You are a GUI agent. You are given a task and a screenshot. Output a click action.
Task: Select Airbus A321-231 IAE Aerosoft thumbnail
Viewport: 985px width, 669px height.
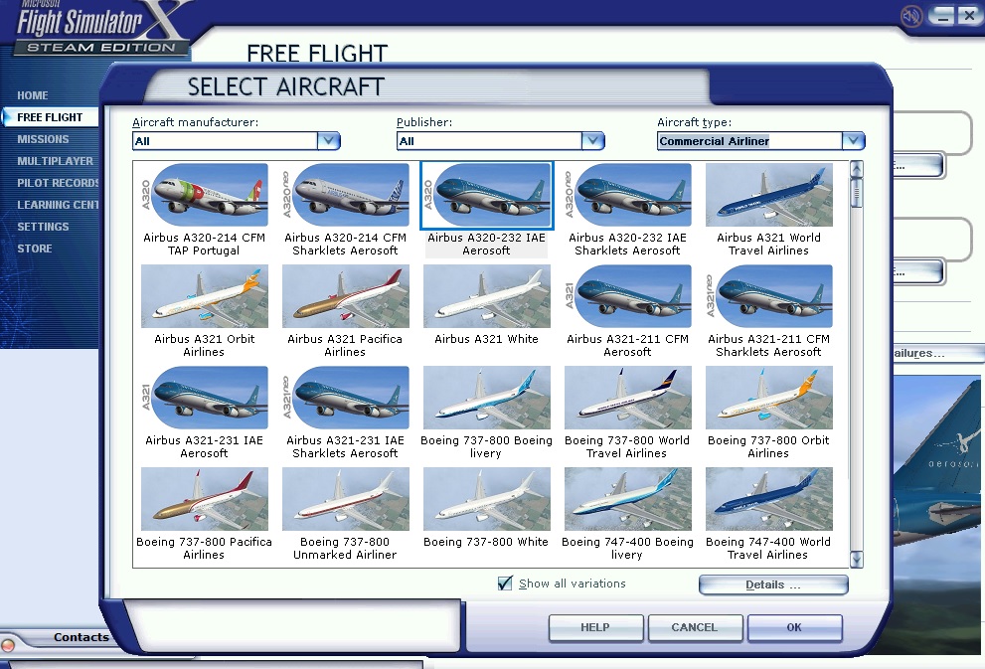pos(205,398)
